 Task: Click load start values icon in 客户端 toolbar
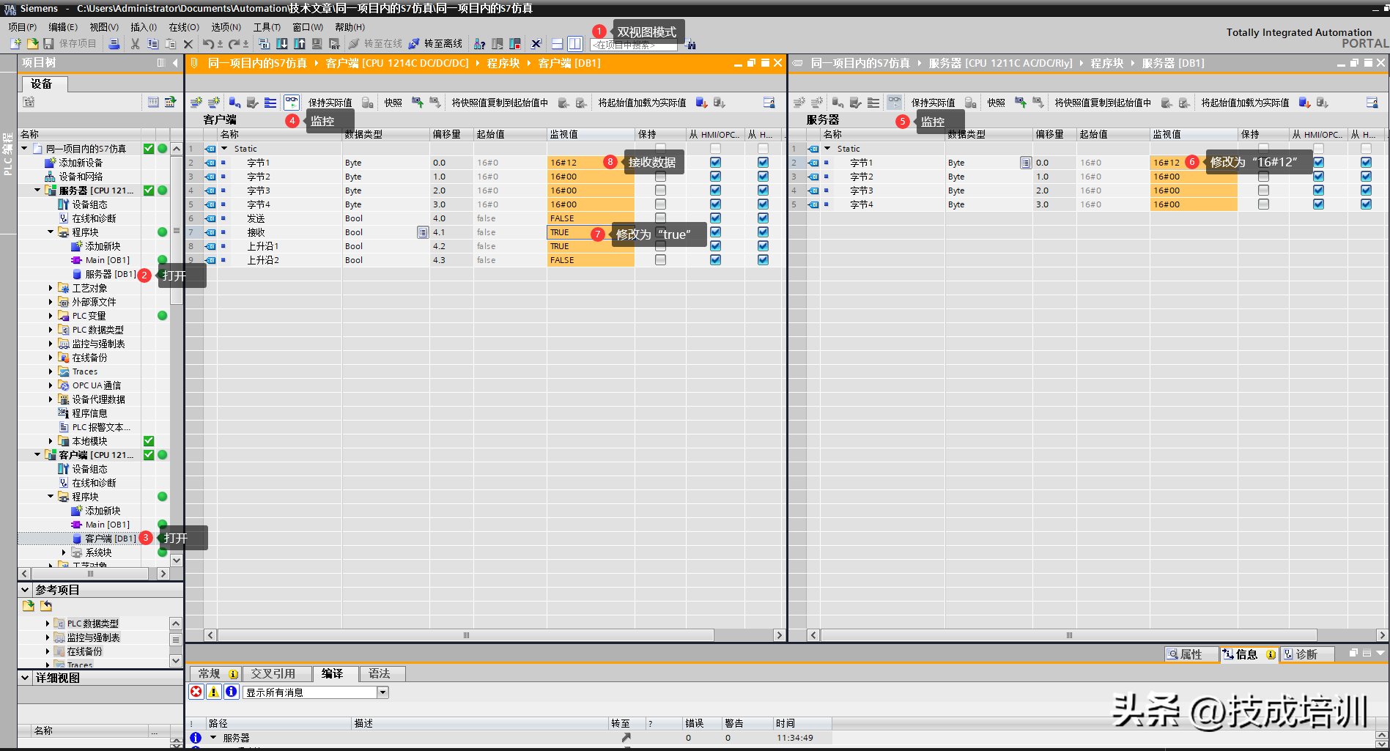701,103
